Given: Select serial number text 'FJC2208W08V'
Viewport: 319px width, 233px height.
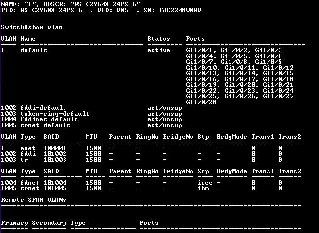Looking at the screenshot, I should point(180,10).
